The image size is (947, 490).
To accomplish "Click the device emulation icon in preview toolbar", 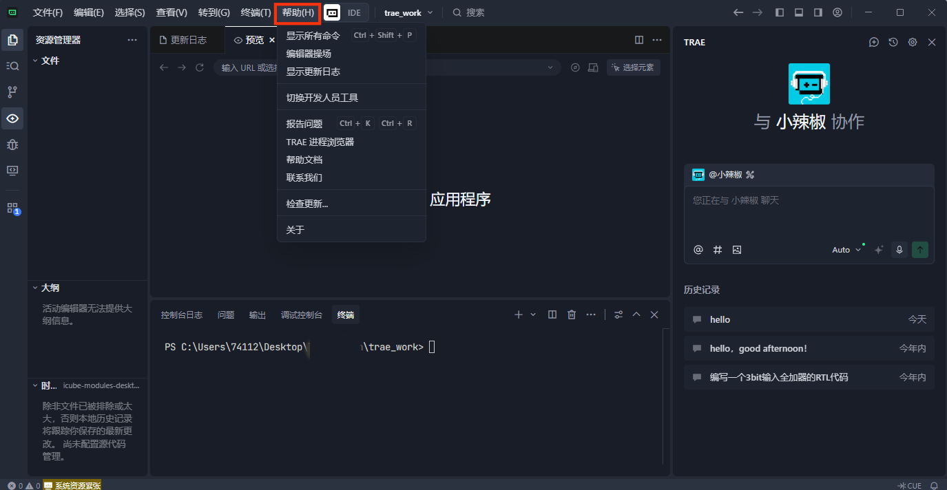I will point(594,67).
